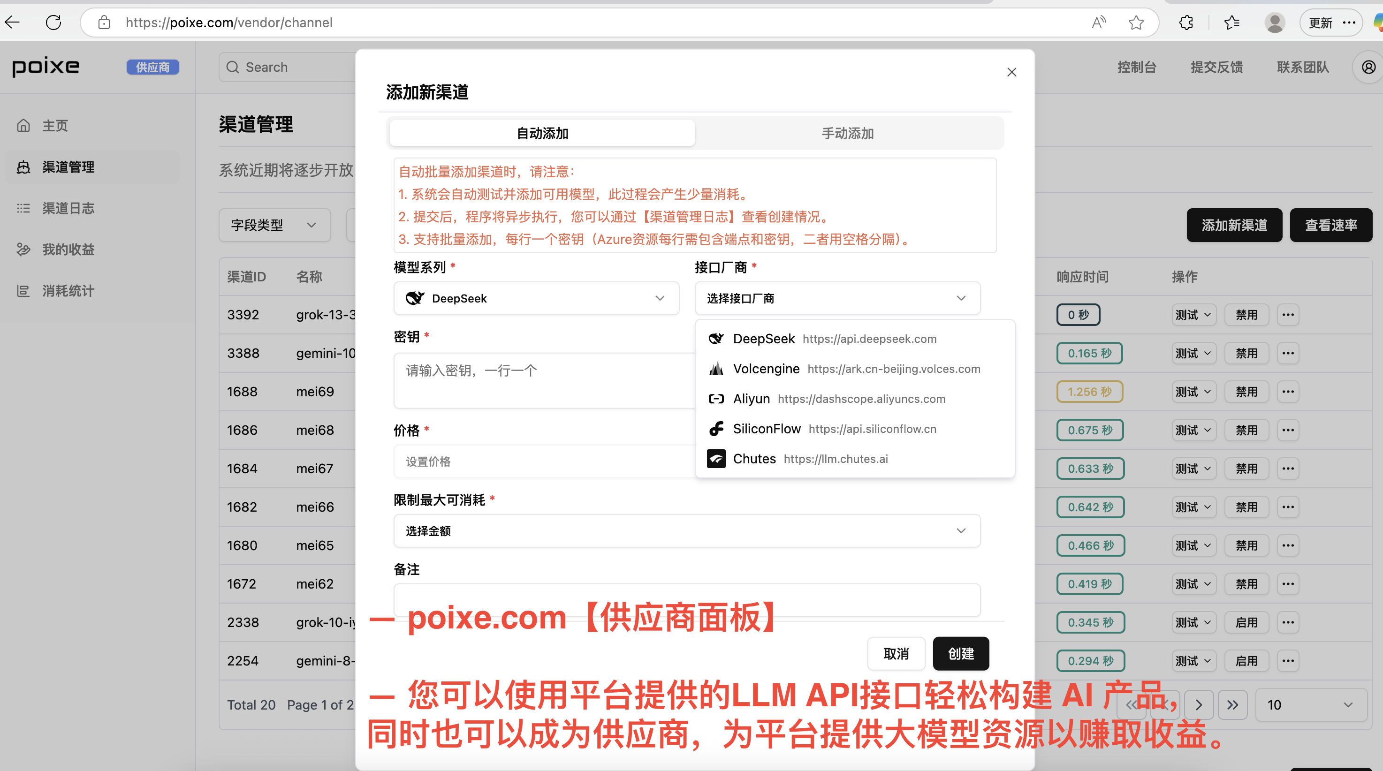This screenshot has width=1383, height=771.
Task: Click 禁用 in the 0.419 秒 row
Action: coord(1246,584)
